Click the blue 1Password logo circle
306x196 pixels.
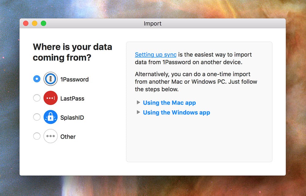point(50,79)
